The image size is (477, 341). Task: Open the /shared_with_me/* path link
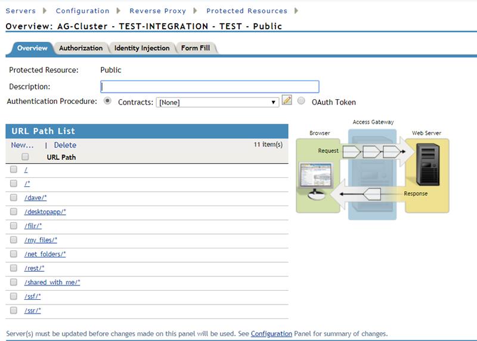pyautogui.click(x=52, y=282)
